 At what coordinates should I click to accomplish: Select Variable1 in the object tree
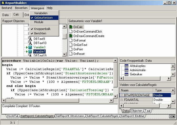pyautogui.click(x=39, y=51)
